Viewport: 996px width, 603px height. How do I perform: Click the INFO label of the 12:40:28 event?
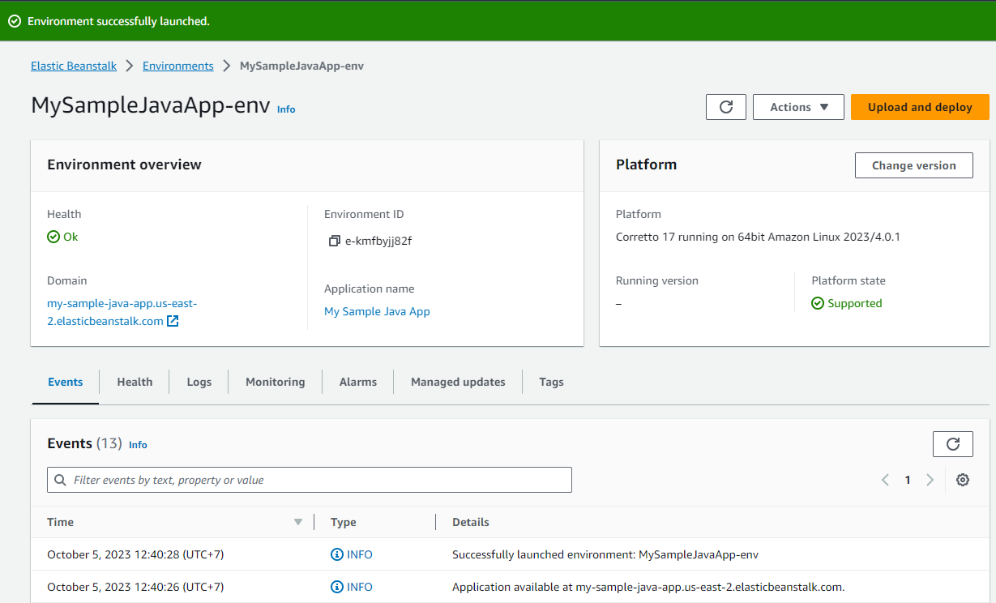click(360, 554)
